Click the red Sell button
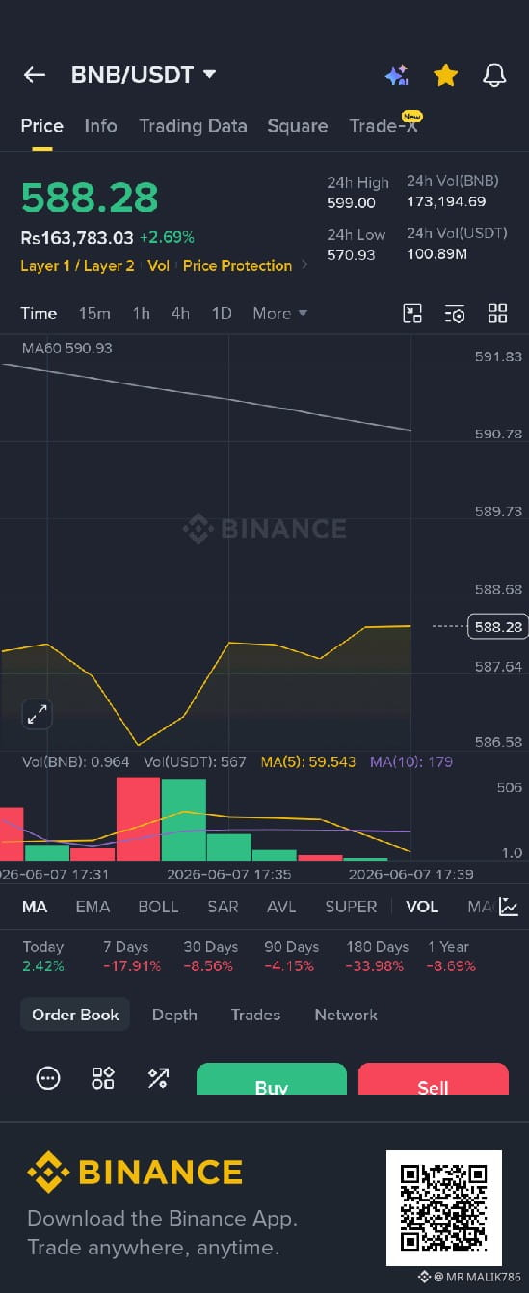529x1293 pixels. (x=434, y=1079)
